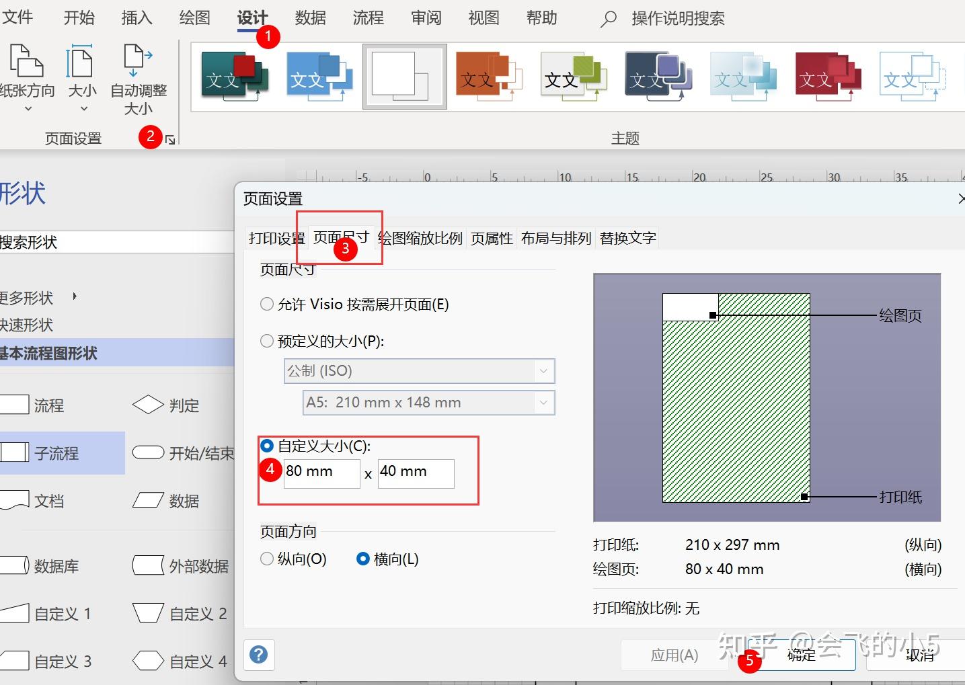This screenshot has width=965, height=685.
Task: Enable 允许 Visio 按需展开页面
Action: (266, 304)
